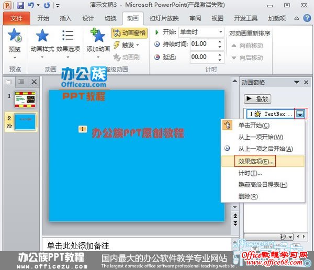Open PowerPoint Help question mark icon
Image resolution: width=314 pixels, height=270 pixels.
pos(307,18)
